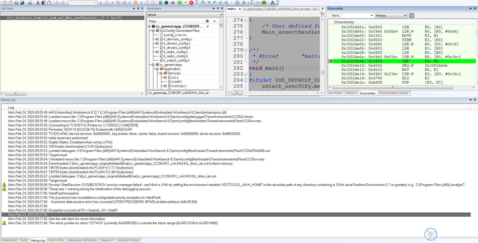
Task: Open the workspace 'default' configuration dropdown
Action: pos(185,15)
